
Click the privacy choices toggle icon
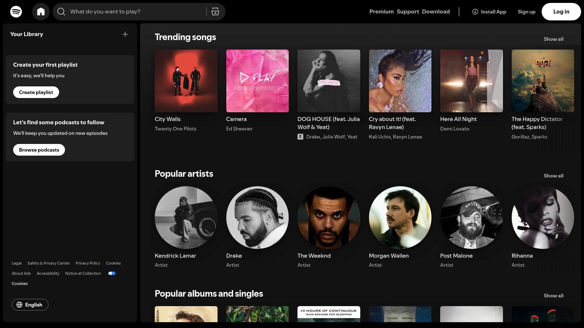click(x=112, y=273)
